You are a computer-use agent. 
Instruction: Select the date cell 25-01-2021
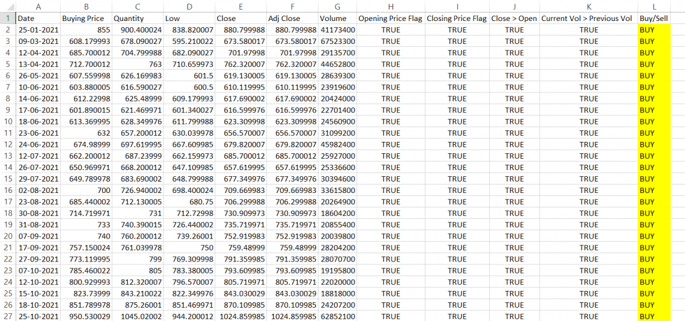pyautogui.click(x=38, y=30)
